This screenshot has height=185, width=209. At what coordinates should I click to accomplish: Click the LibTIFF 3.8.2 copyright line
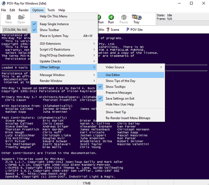tap(62, 171)
